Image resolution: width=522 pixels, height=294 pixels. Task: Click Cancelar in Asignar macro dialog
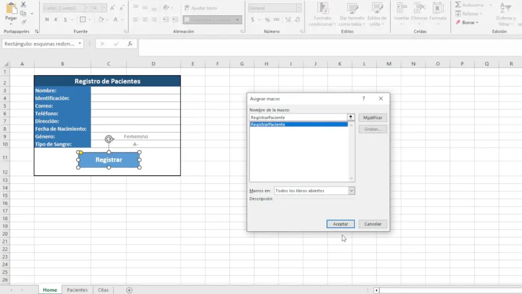pyautogui.click(x=373, y=224)
